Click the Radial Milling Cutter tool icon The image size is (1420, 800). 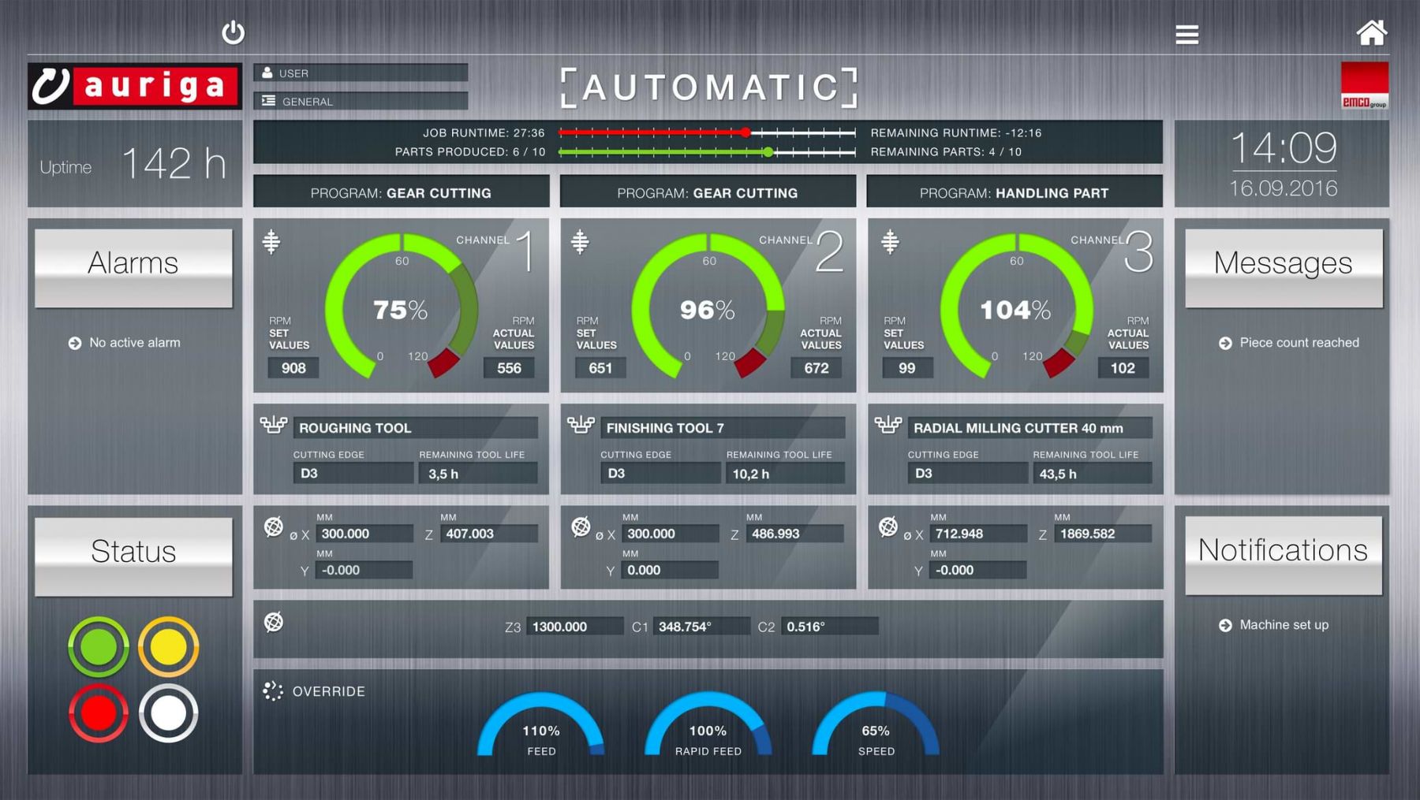pyautogui.click(x=887, y=426)
